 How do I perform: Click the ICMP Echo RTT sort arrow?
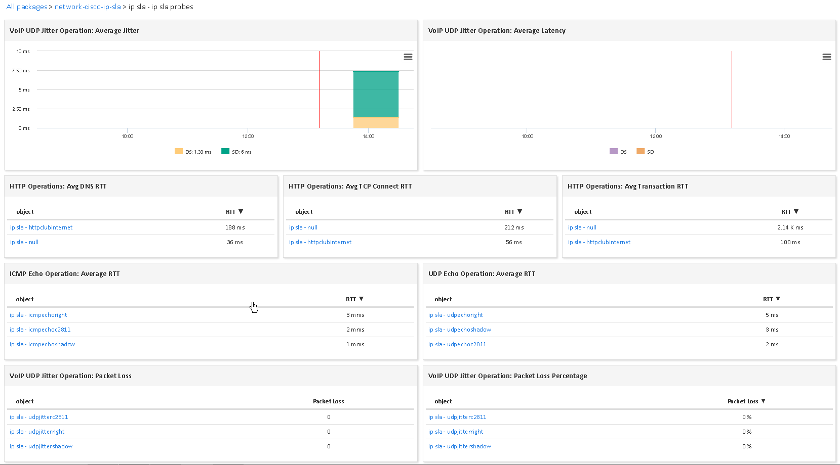(x=361, y=299)
